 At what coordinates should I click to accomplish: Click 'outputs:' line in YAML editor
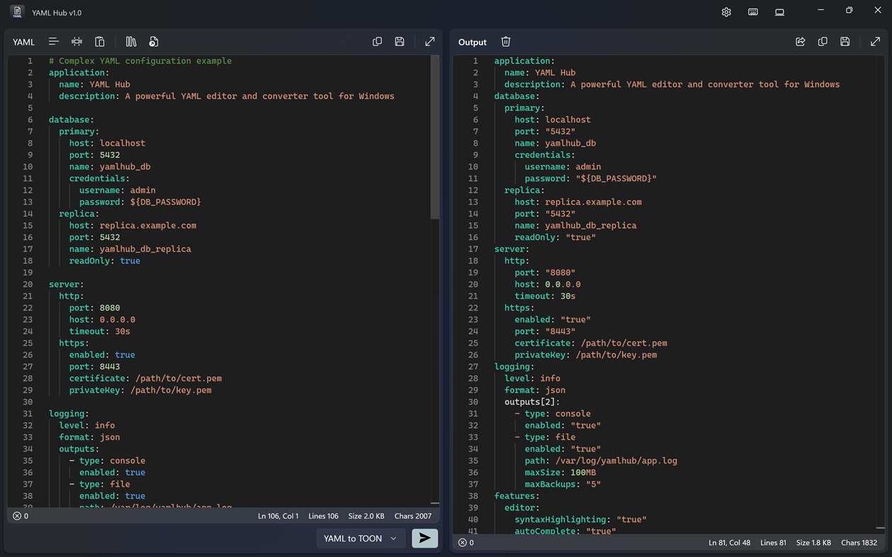point(79,449)
